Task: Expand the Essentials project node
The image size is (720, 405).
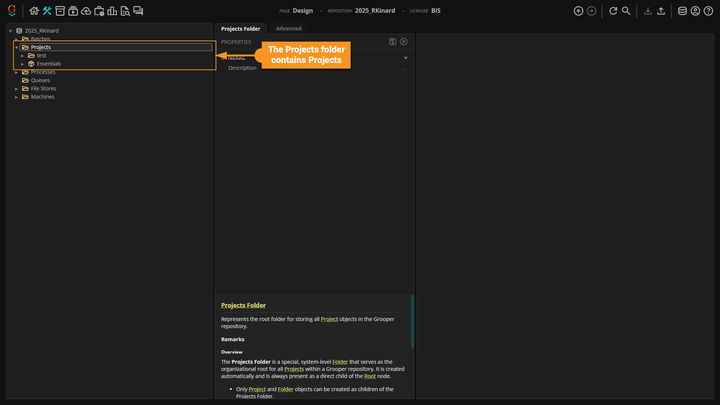Action: [22, 64]
